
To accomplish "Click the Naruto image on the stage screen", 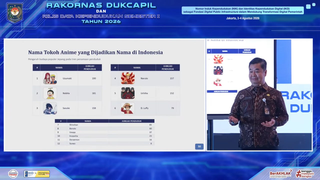I will pos(218,59).
